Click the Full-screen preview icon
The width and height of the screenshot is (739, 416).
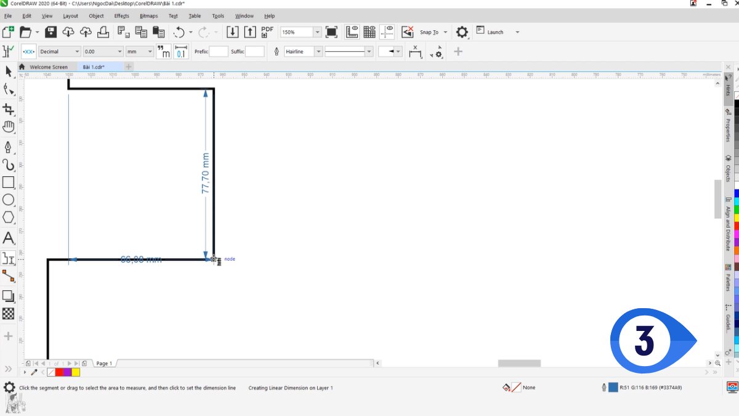pyautogui.click(x=331, y=32)
